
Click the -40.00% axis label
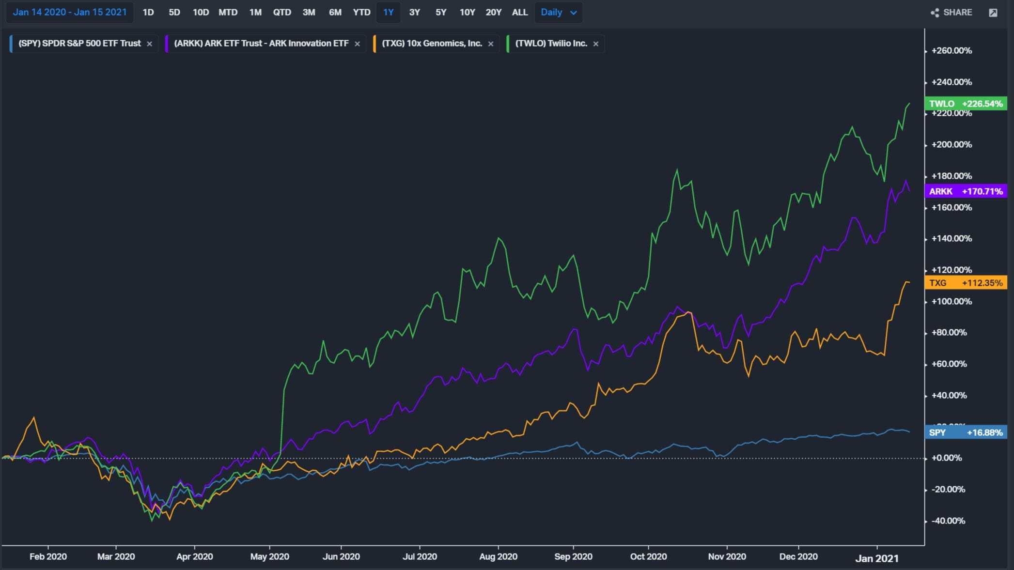pyautogui.click(x=949, y=521)
